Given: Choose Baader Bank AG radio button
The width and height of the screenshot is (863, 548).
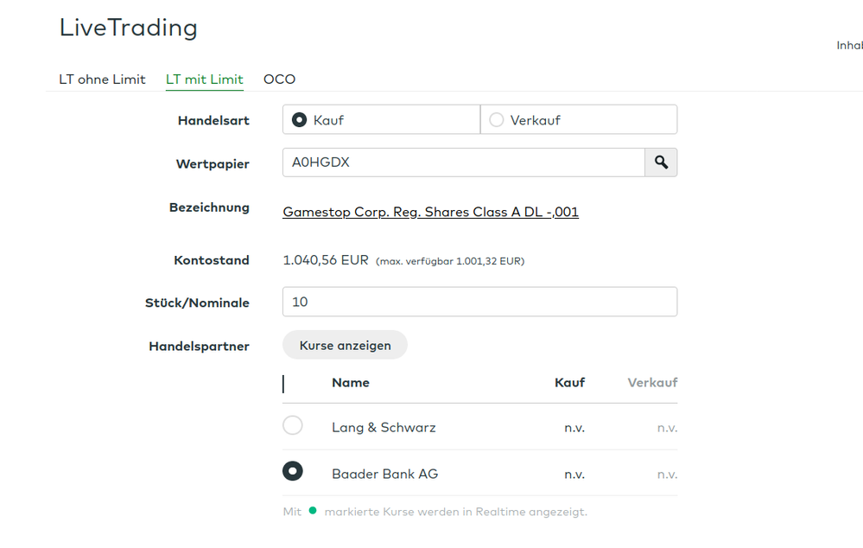Looking at the screenshot, I should pos(293,471).
